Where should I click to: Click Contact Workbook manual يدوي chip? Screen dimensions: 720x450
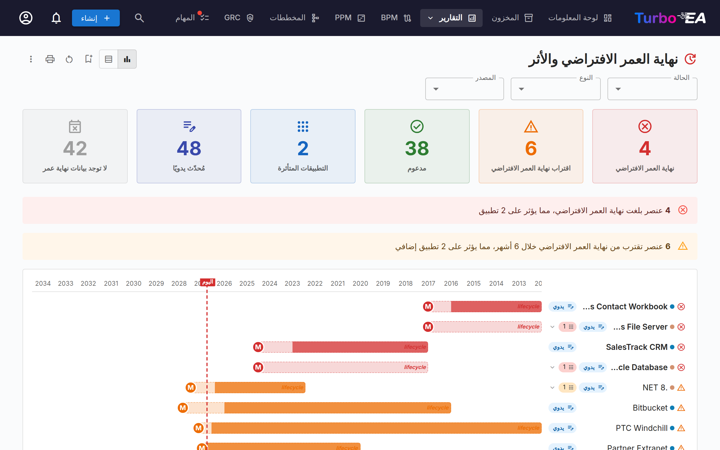(562, 307)
